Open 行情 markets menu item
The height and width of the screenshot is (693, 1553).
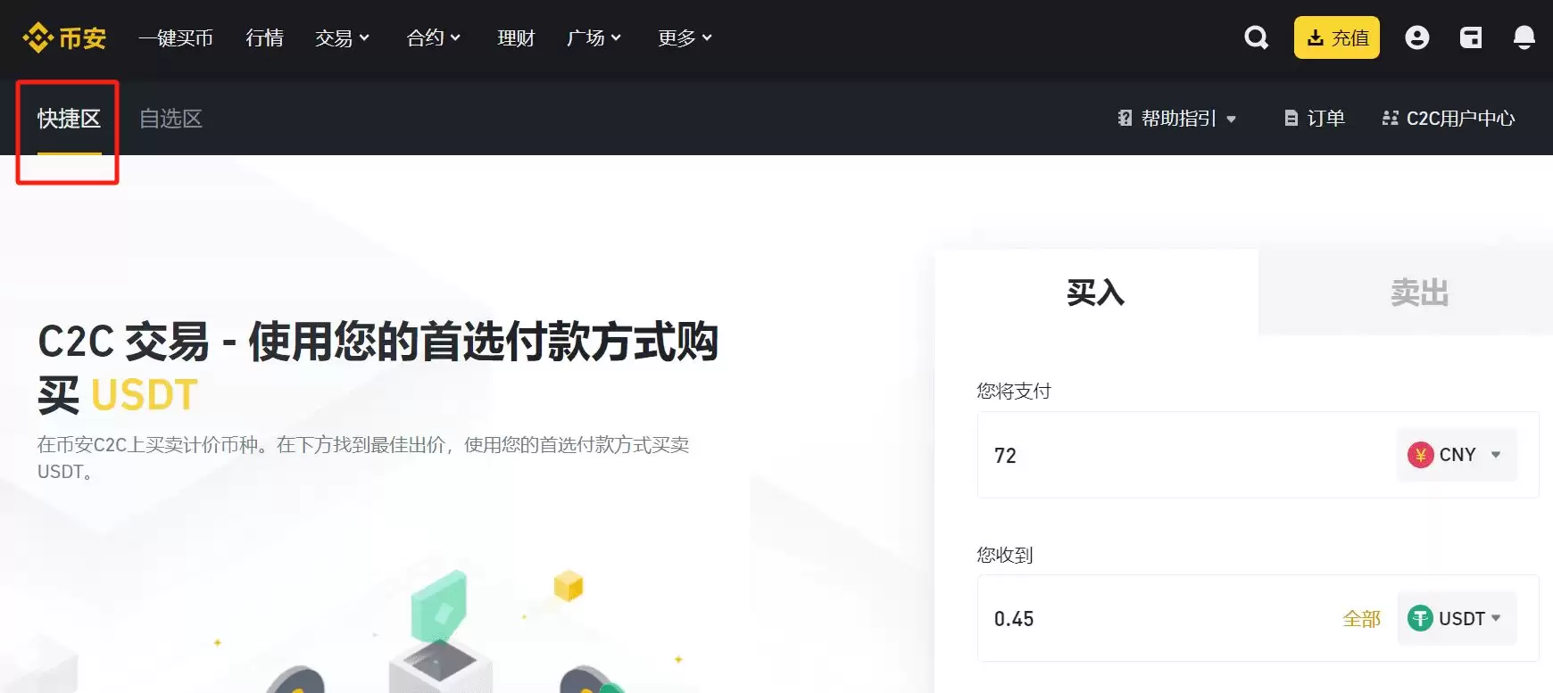tap(264, 37)
